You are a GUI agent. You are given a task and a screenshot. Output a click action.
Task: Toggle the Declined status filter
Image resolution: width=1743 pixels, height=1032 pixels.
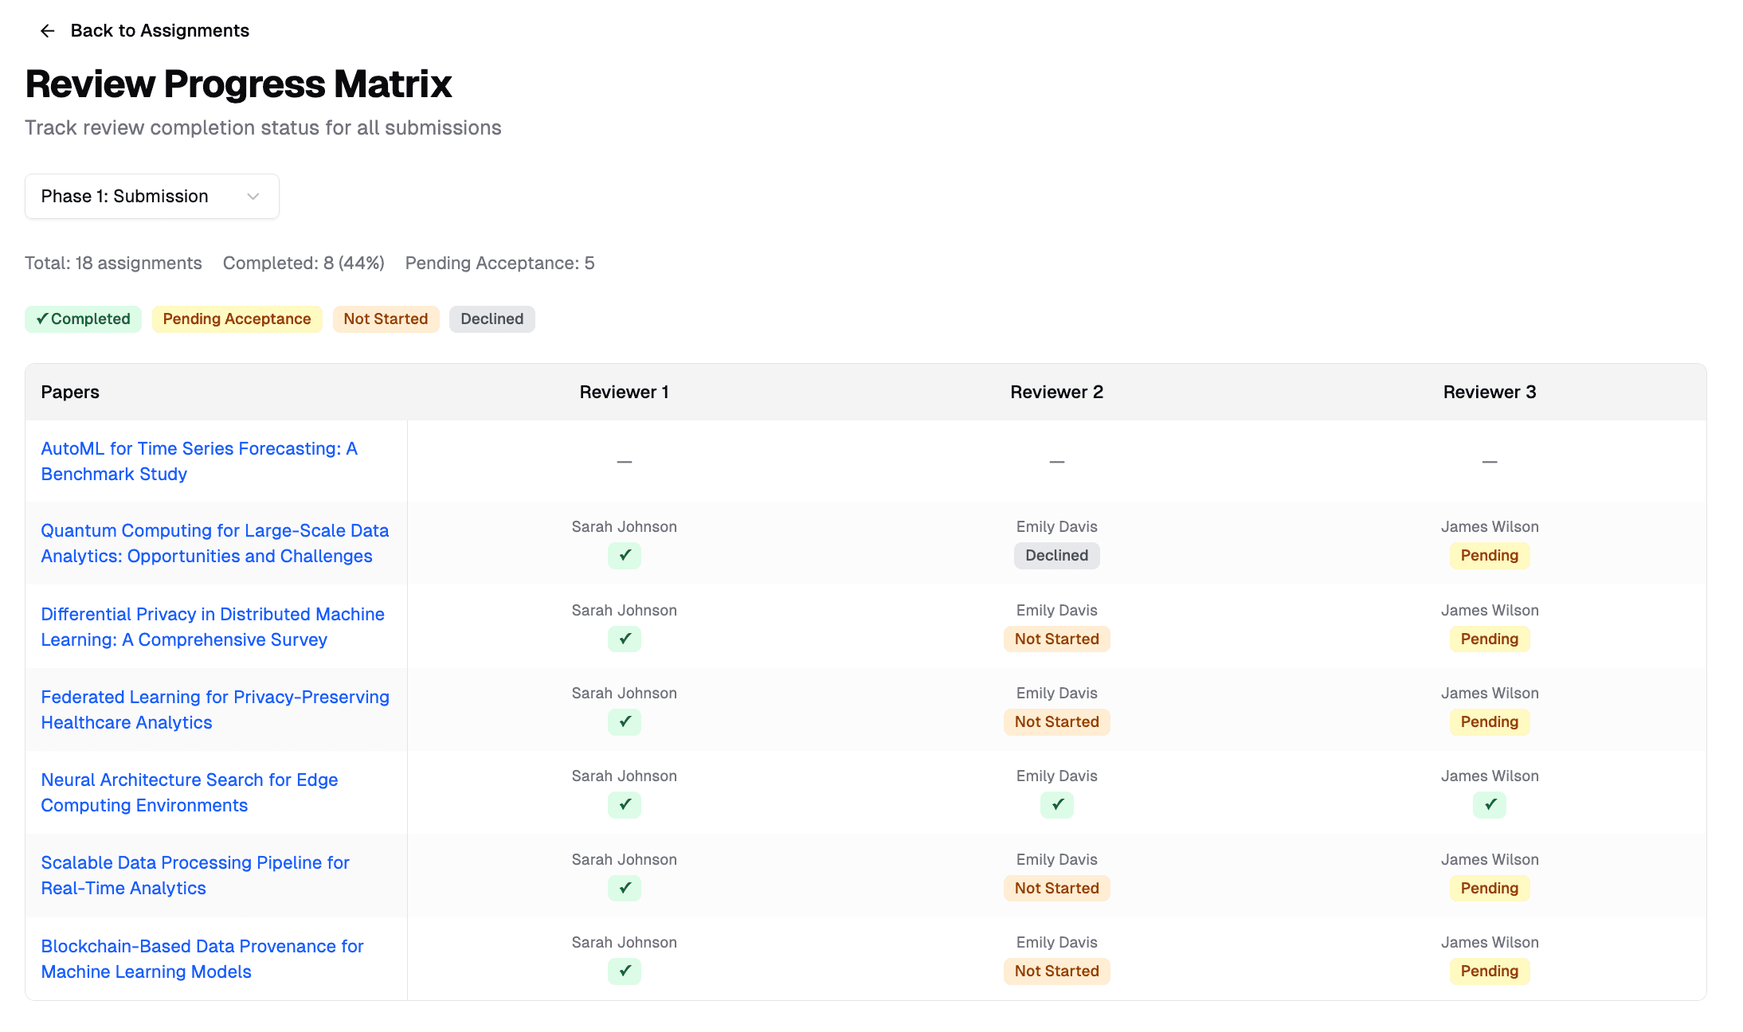[492, 319]
